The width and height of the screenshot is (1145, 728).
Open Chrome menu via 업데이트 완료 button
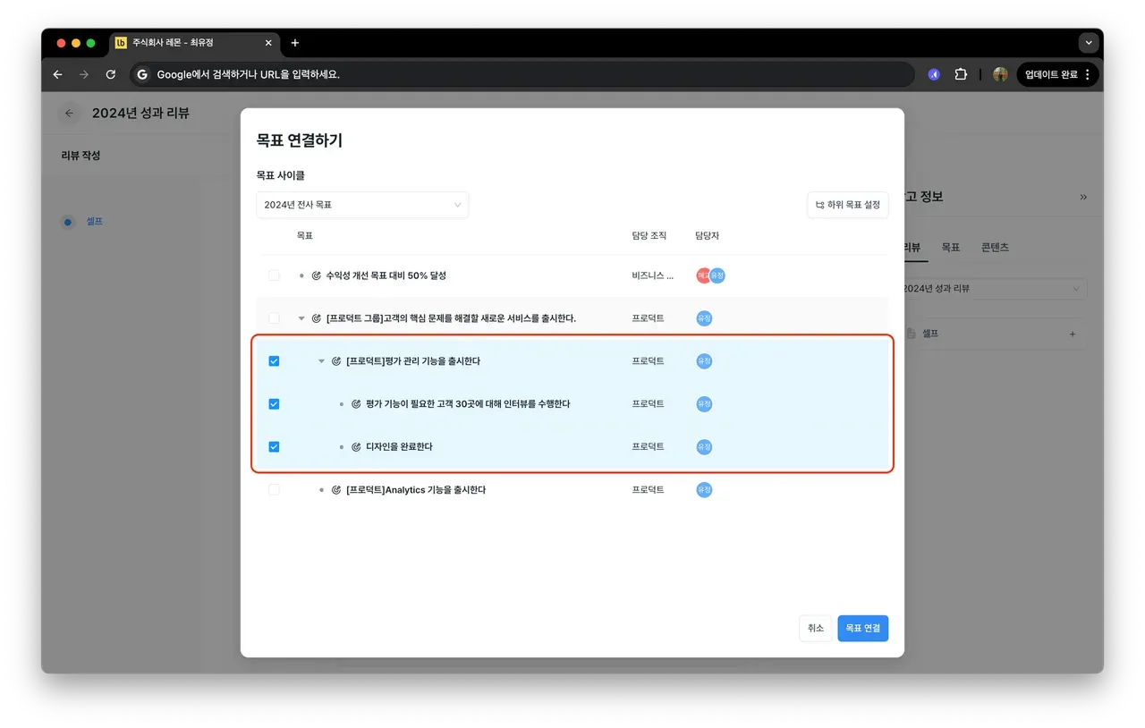[x=1057, y=75]
